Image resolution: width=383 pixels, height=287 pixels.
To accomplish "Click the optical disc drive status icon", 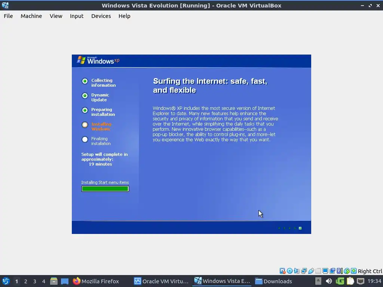I will coord(290,271).
